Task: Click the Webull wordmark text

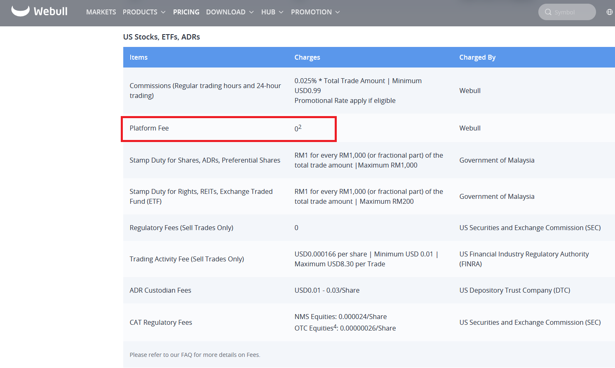Action: (51, 12)
